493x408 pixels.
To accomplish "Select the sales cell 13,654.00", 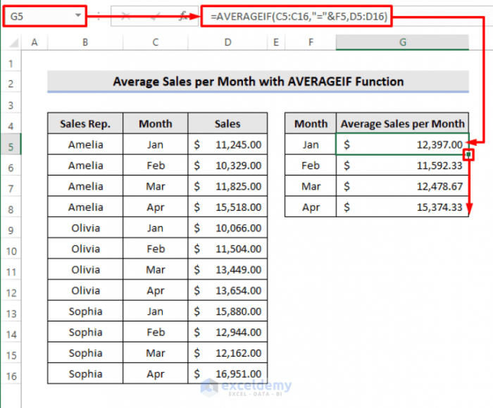I will point(227,290).
